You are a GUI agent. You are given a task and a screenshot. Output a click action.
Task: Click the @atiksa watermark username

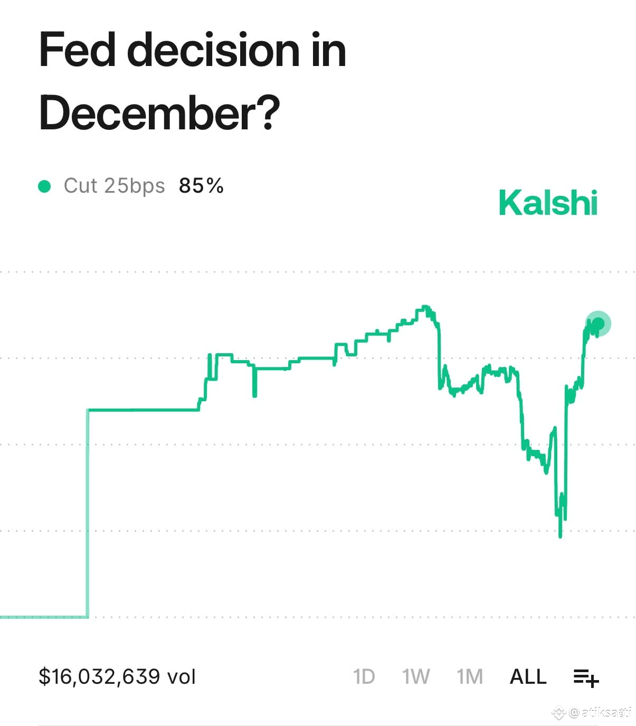point(601,713)
